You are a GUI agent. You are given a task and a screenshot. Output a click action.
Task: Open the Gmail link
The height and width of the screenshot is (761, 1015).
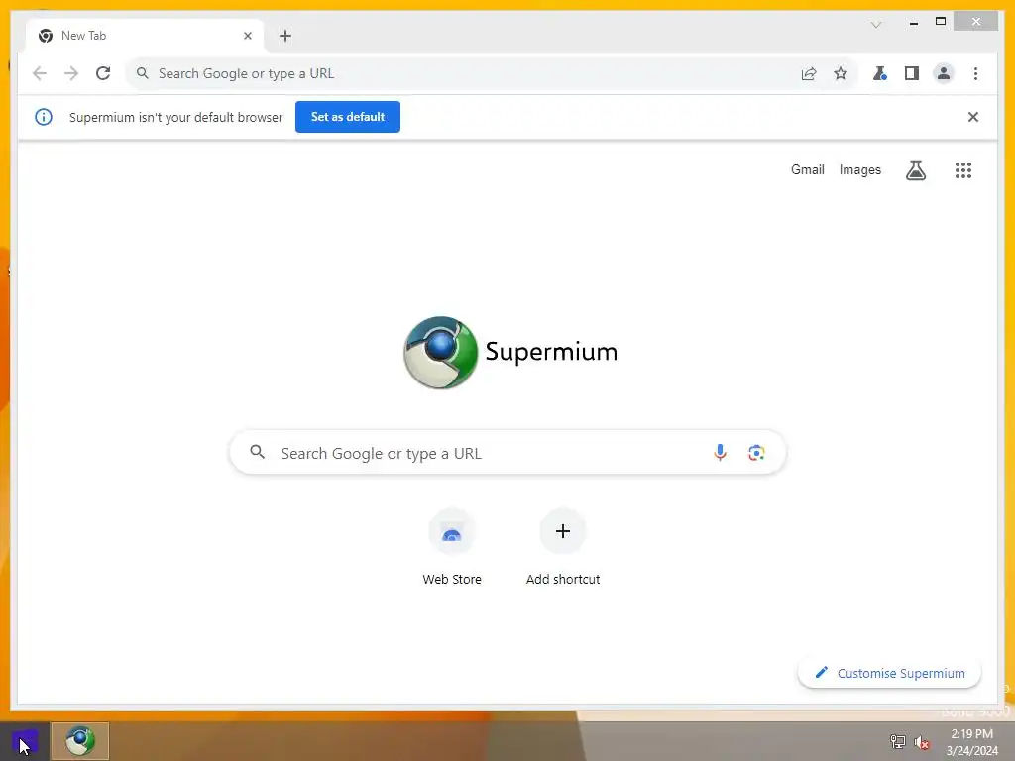click(x=807, y=169)
